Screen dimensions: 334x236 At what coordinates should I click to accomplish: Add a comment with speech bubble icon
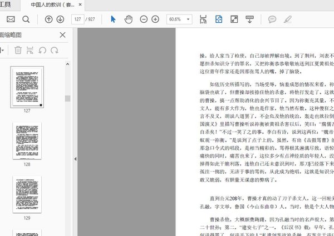(272, 19)
